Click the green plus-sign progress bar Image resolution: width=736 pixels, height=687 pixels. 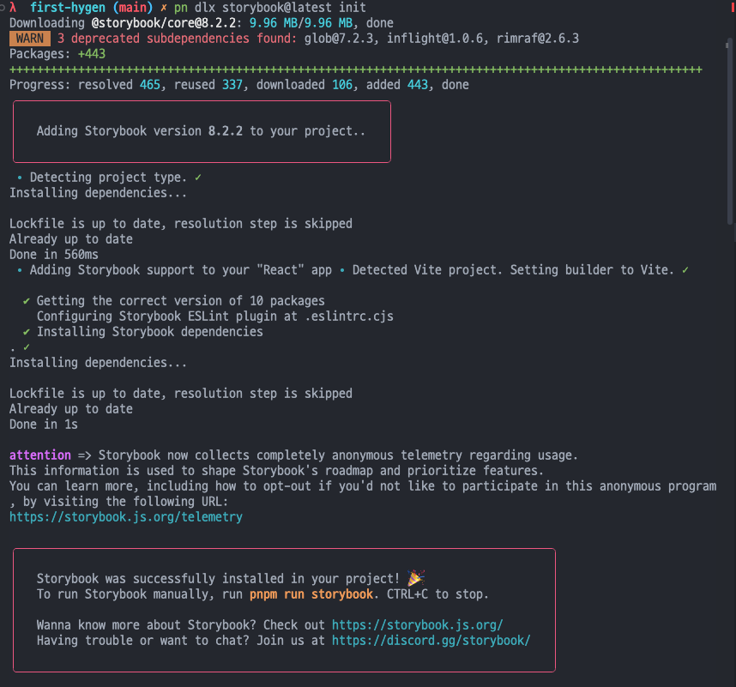(x=356, y=69)
